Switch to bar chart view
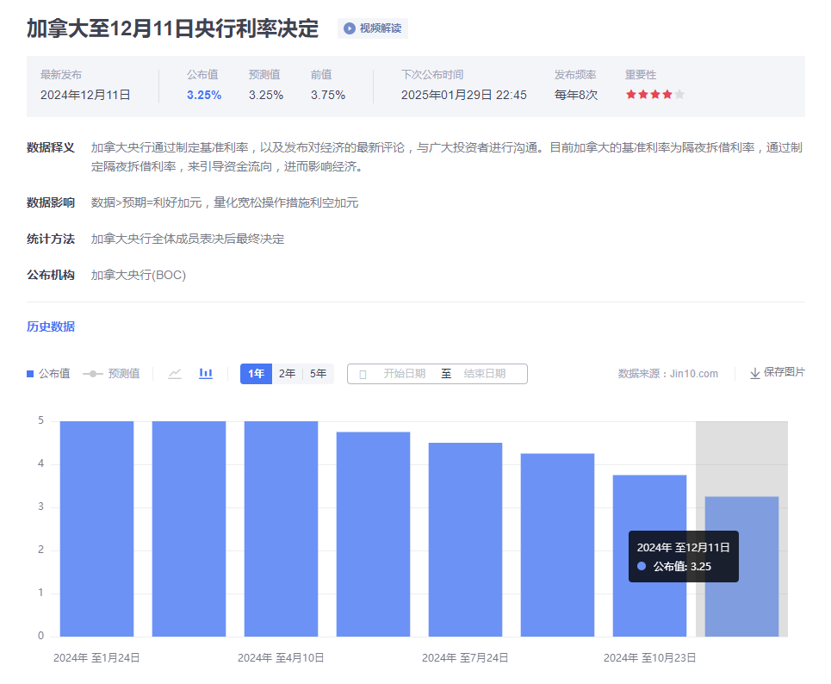831x684 pixels. pyautogui.click(x=206, y=373)
